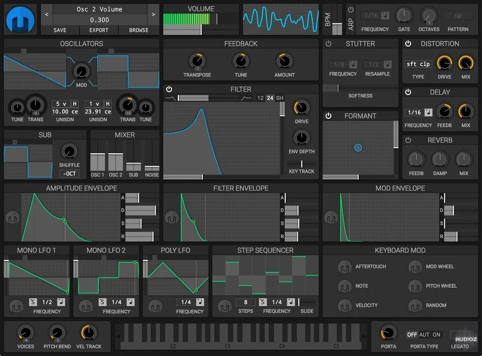Image resolution: width=482 pixels, height=356 pixels.
Task: Toggle the Stutter power button
Action: [328, 44]
